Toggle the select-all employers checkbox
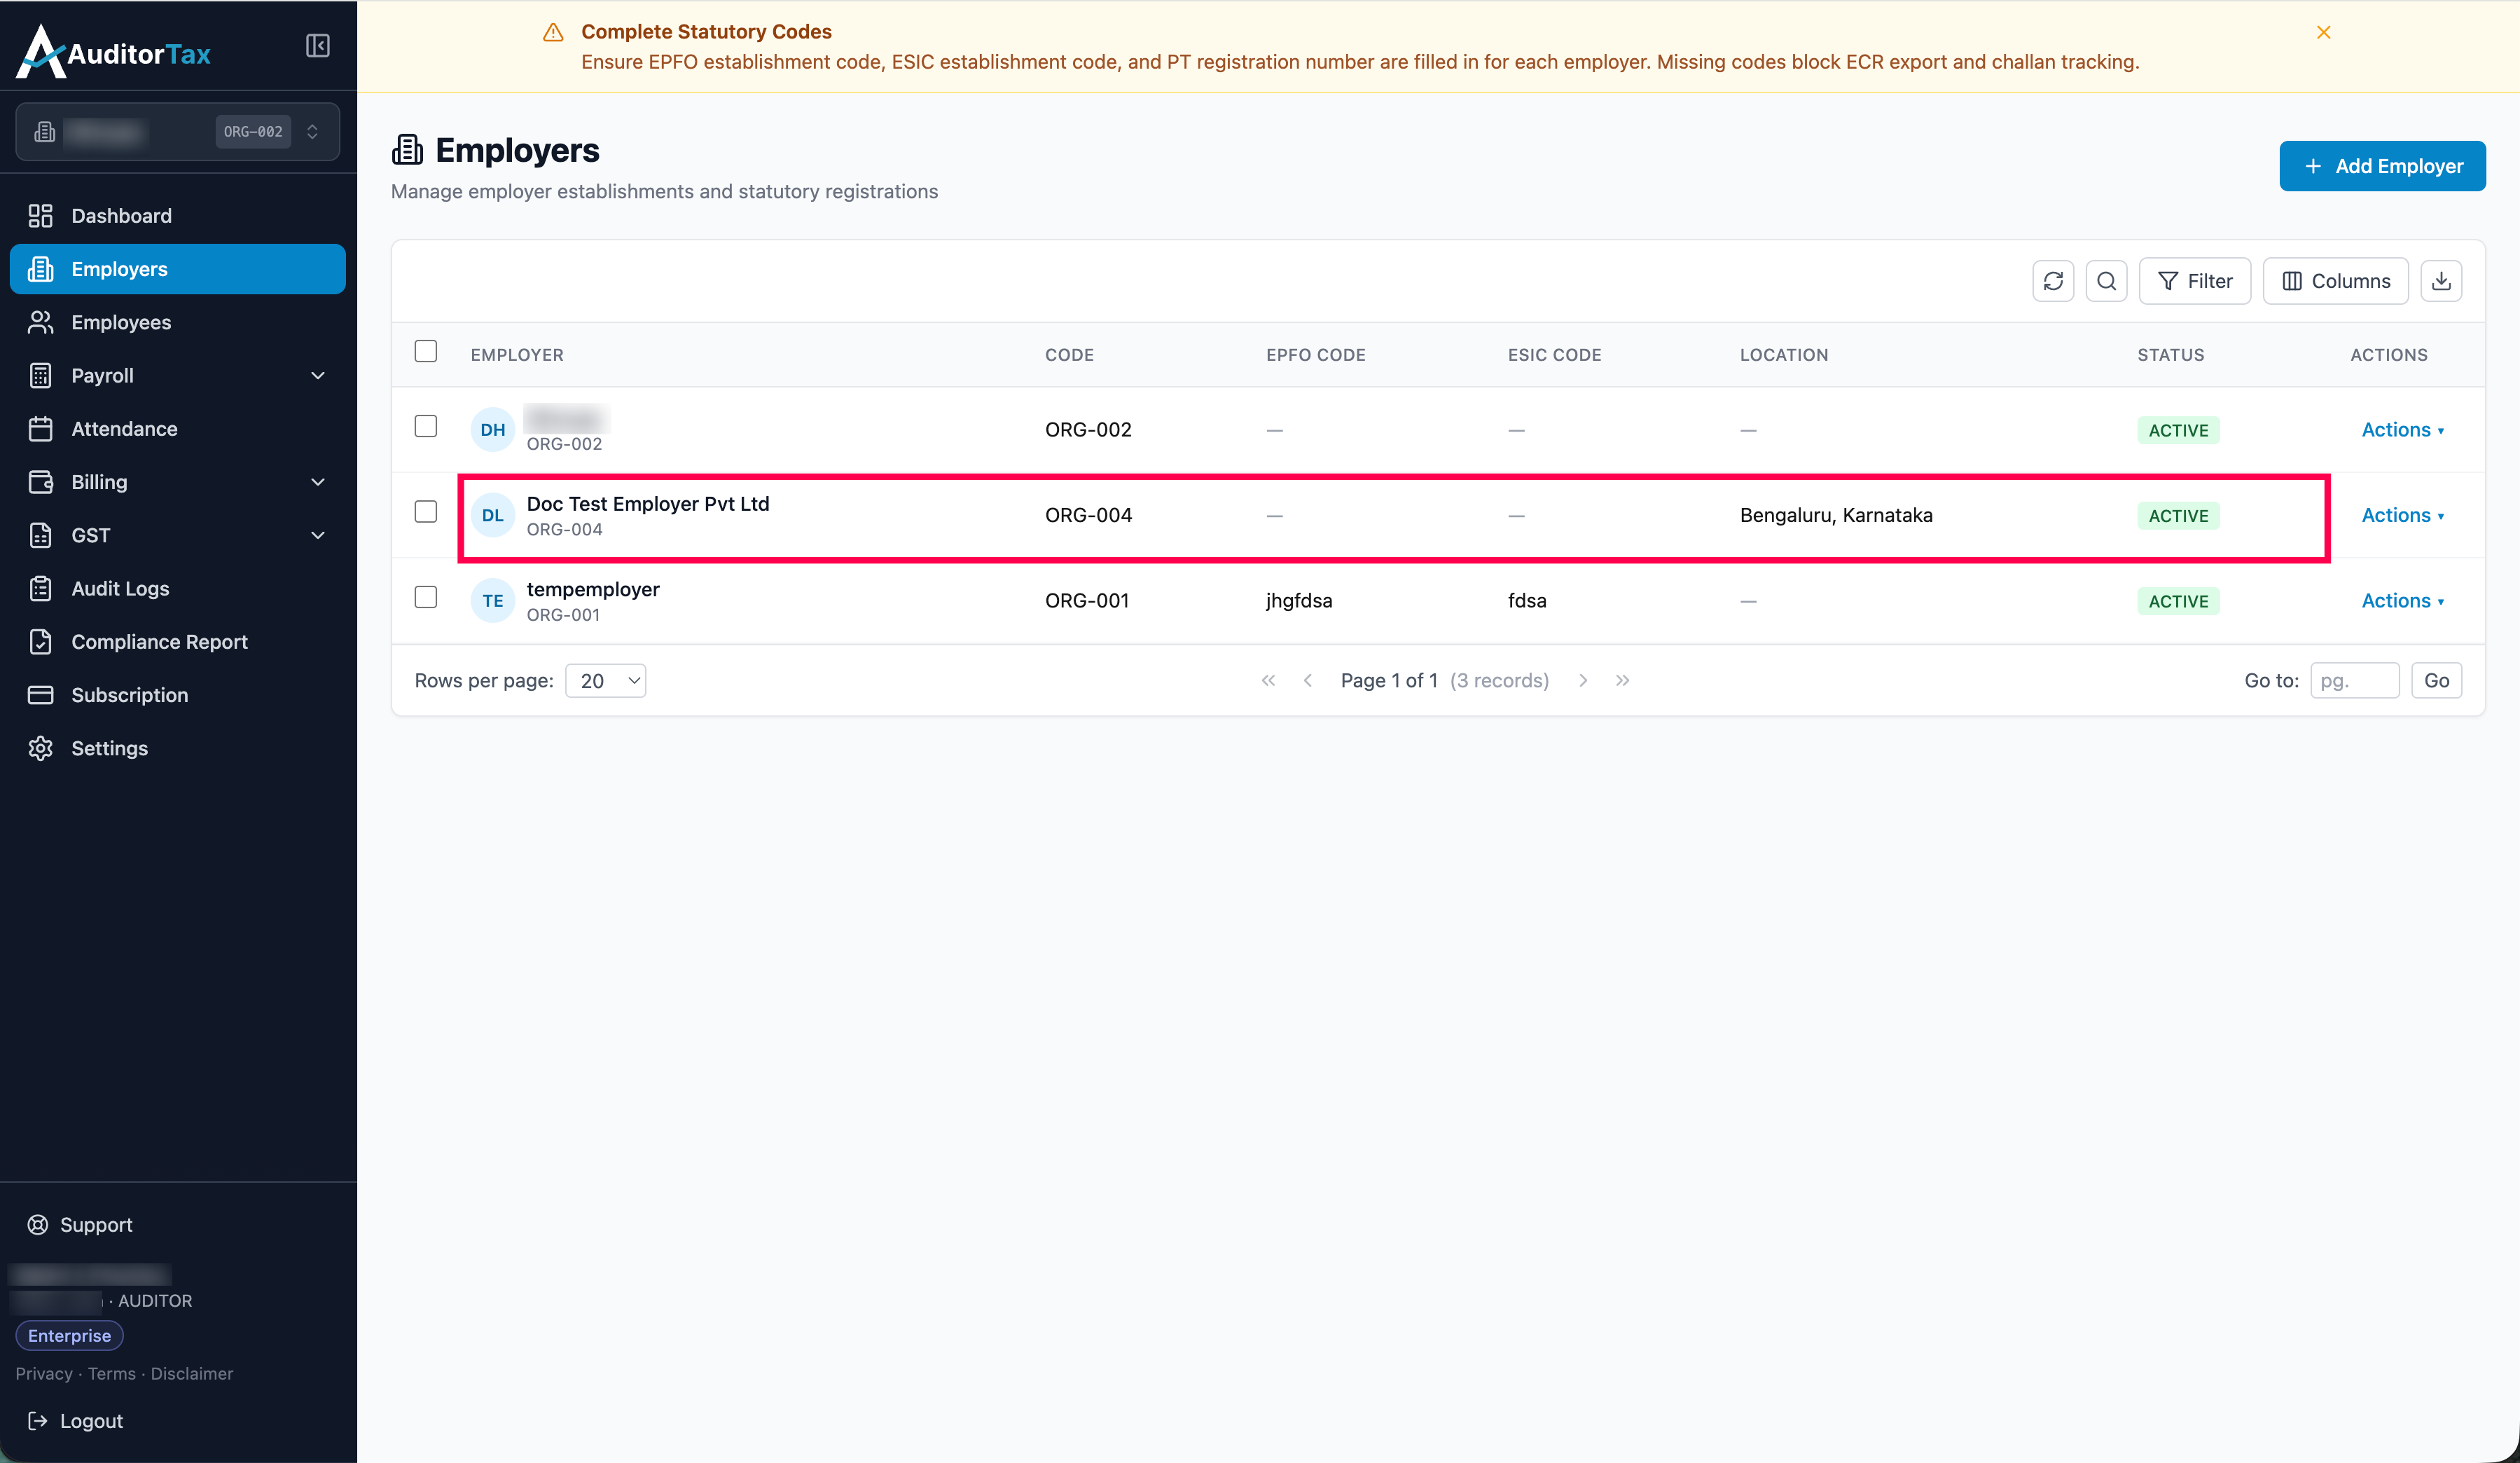 426,351
